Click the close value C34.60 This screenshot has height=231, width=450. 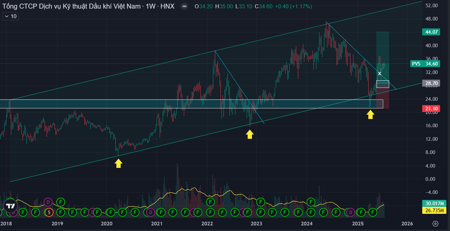click(x=263, y=6)
